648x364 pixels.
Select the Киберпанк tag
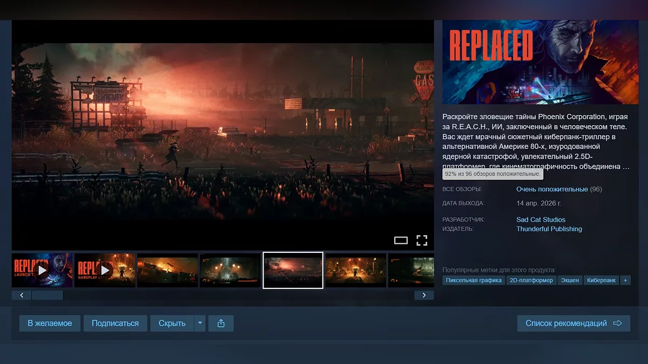(x=601, y=280)
